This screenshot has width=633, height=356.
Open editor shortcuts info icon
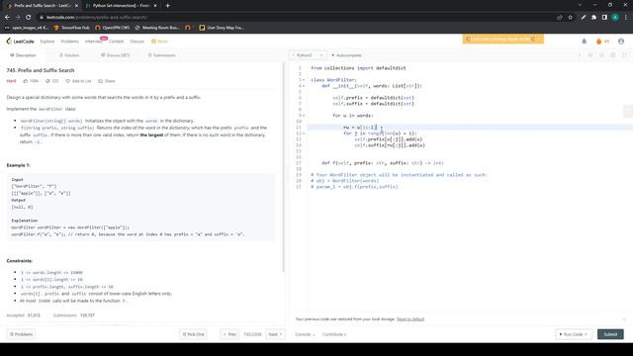580,55
